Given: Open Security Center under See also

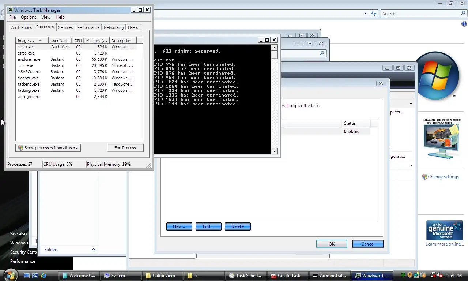Looking at the screenshot, I should [x=24, y=252].
